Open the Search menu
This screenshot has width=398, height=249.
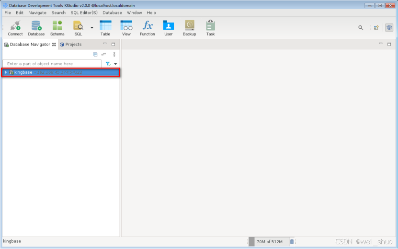(x=58, y=13)
